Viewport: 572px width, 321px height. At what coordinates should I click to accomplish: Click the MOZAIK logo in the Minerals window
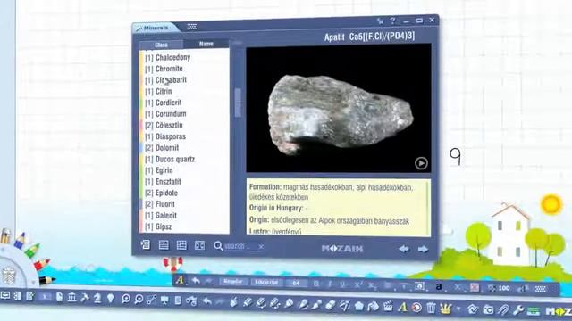coord(342,249)
